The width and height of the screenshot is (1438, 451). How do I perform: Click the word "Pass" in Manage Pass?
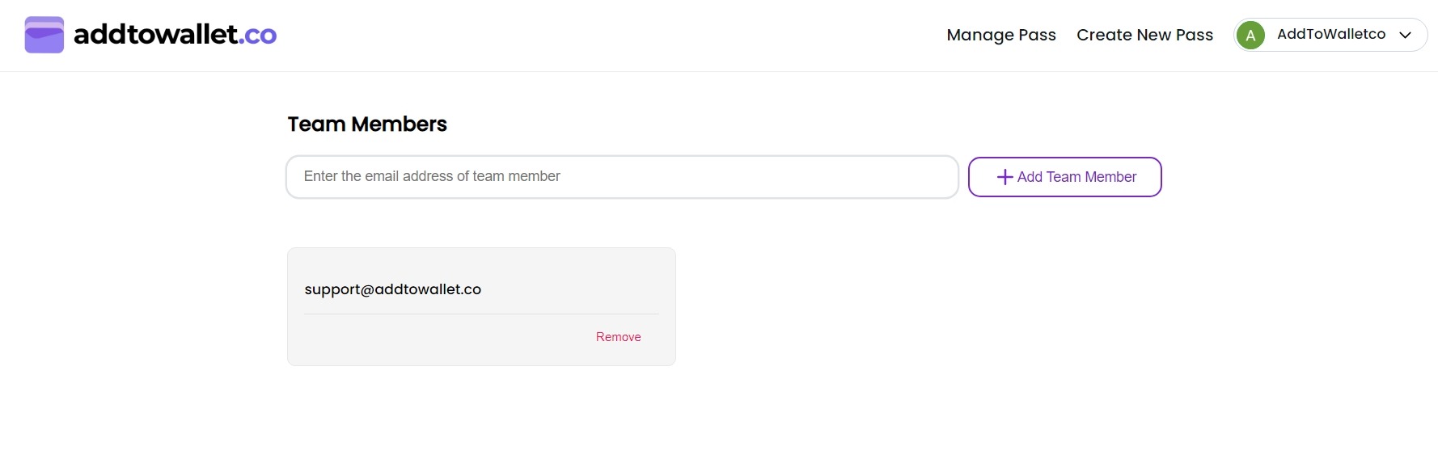(1037, 35)
